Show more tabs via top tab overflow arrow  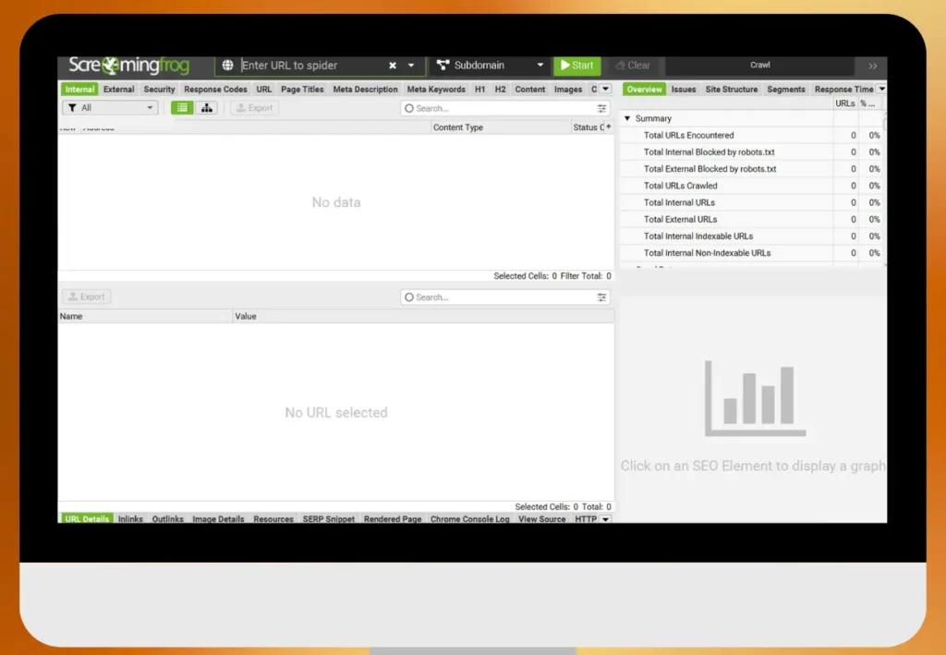coord(605,89)
